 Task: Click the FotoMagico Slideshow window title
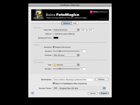pyautogui.click(x=70, y=5)
